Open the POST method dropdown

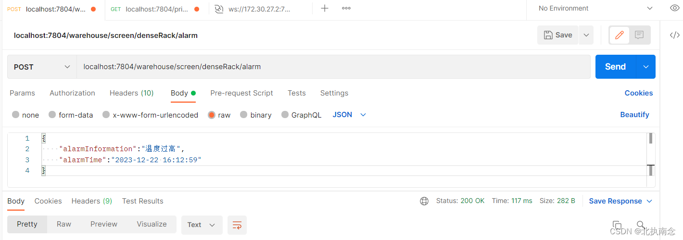[x=42, y=67]
